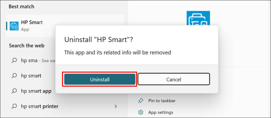Select the "hp smart printer" suggestion text
This screenshot has height=118, width=271.
(x=40, y=106)
